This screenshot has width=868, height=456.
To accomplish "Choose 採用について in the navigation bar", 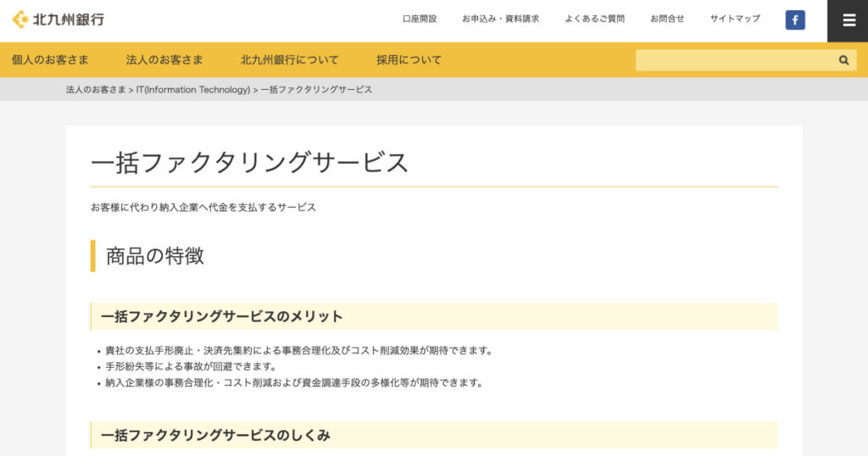I will pos(409,60).
